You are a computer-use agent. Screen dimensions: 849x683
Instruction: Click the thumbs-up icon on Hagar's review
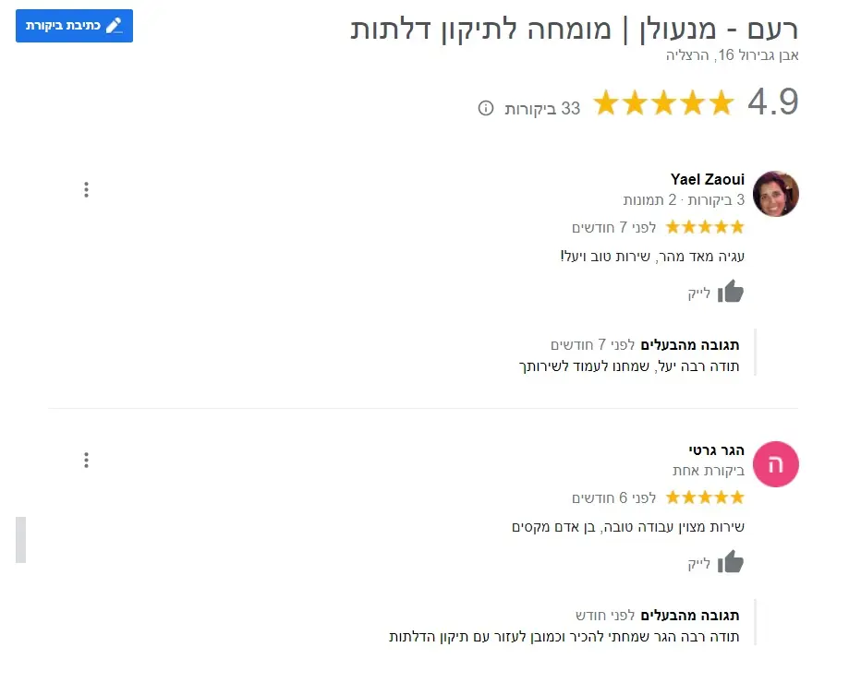click(731, 563)
